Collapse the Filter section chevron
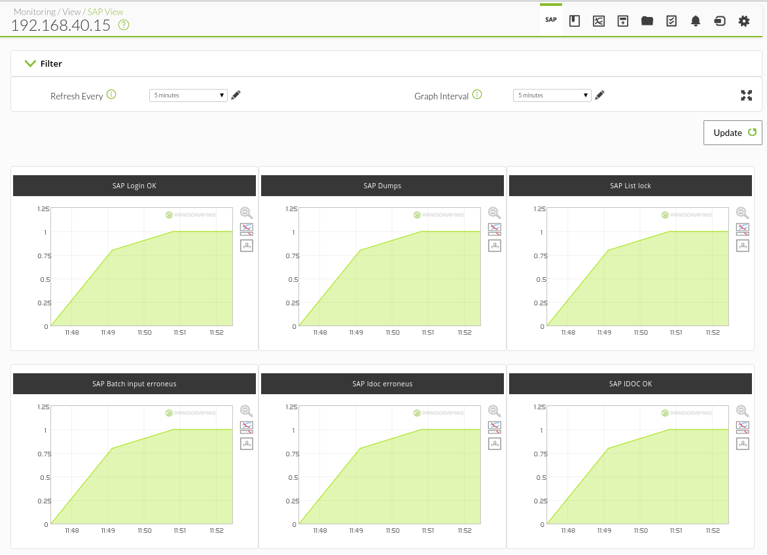767x555 pixels. click(30, 63)
